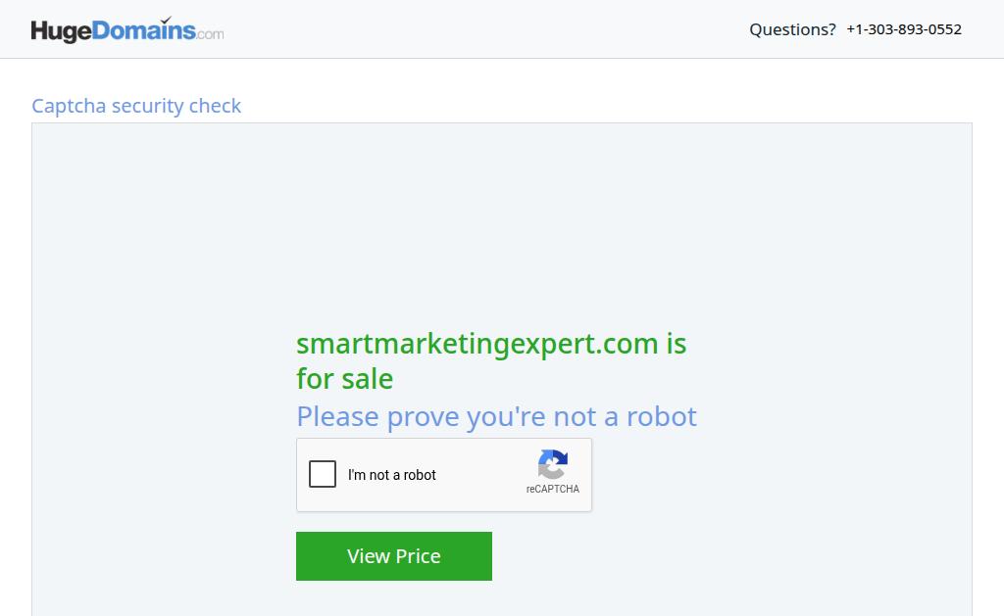Click empty gray panel area above domain heading
This screenshot has width=1004, height=616.
click(502, 224)
